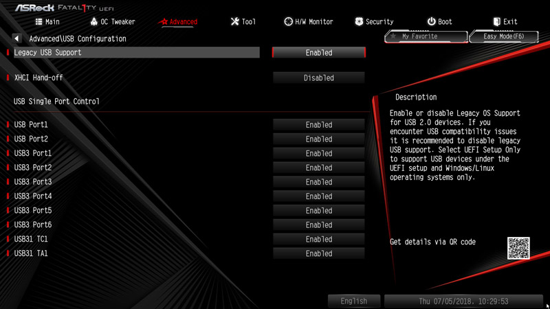Screen dimensions: 550x309
Task: Change language via English button
Action: (x=354, y=301)
